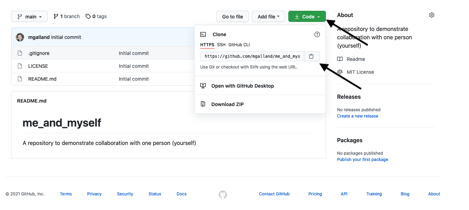Viewport: 469px width, 210px height.
Task: Open the README.md file in the list
Action: click(x=42, y=79)
